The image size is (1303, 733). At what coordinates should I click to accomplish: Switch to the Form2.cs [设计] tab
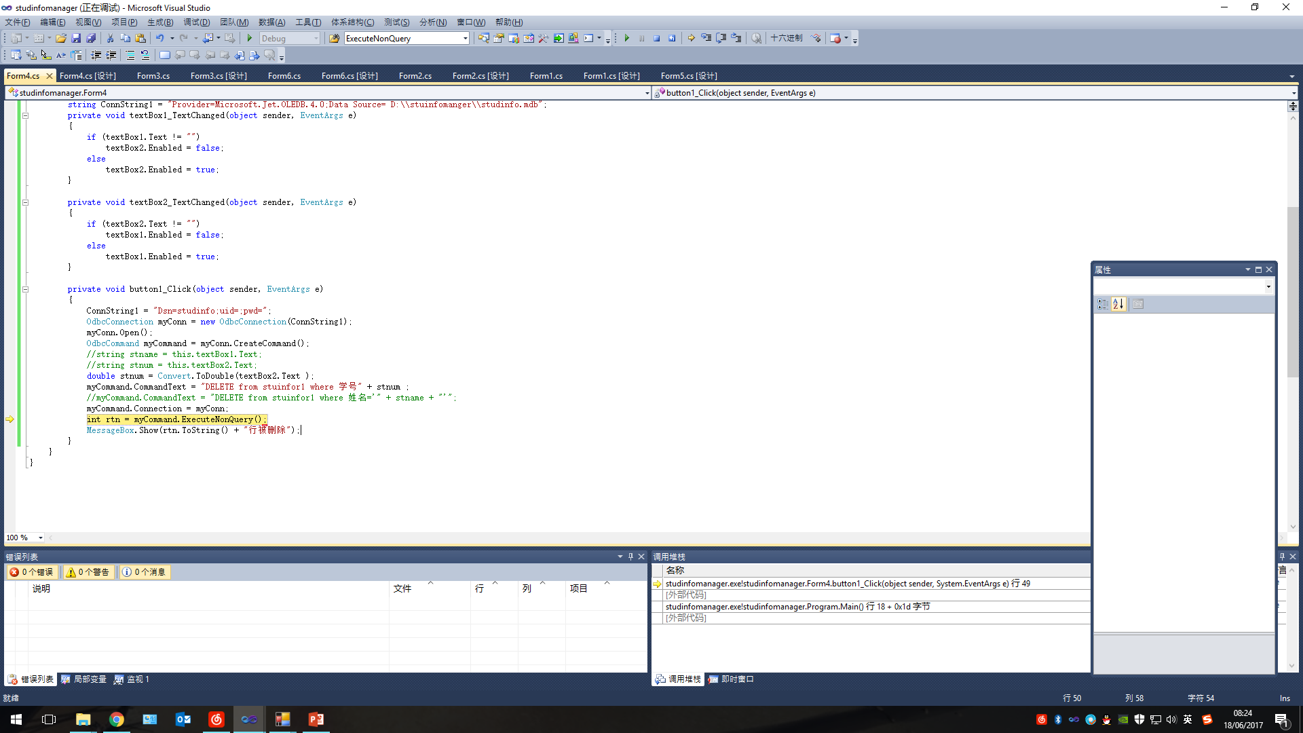click(480, 76)
